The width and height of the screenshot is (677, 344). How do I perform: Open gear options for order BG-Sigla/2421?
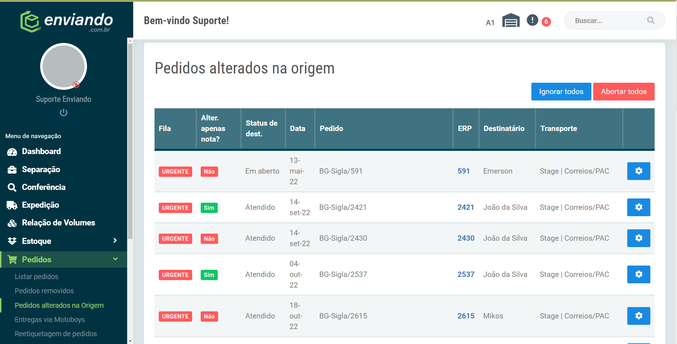click(638, 207)
